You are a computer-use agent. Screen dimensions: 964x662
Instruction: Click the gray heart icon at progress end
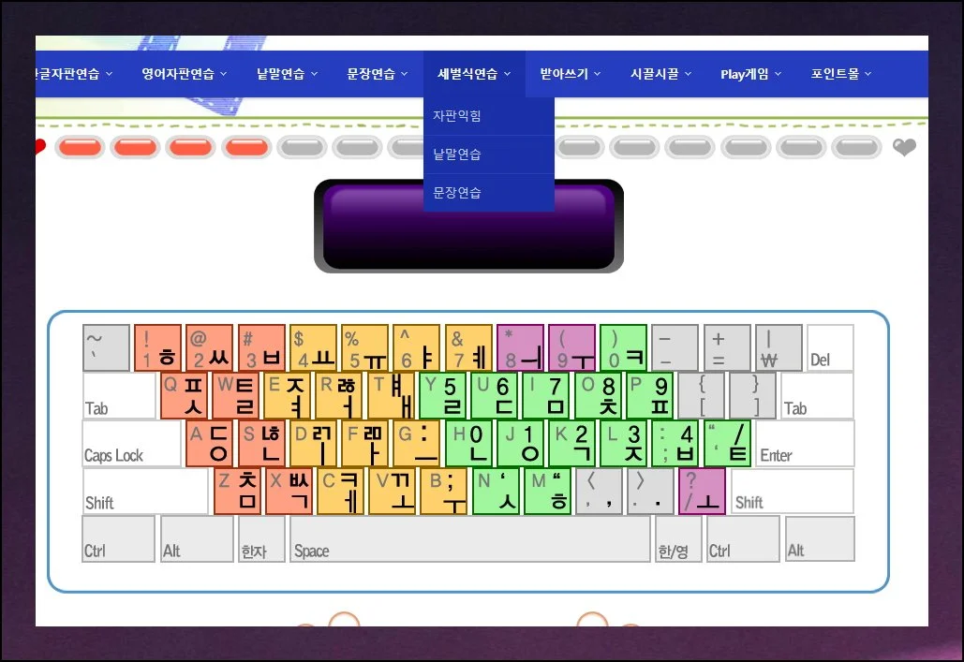click(904, 147)
